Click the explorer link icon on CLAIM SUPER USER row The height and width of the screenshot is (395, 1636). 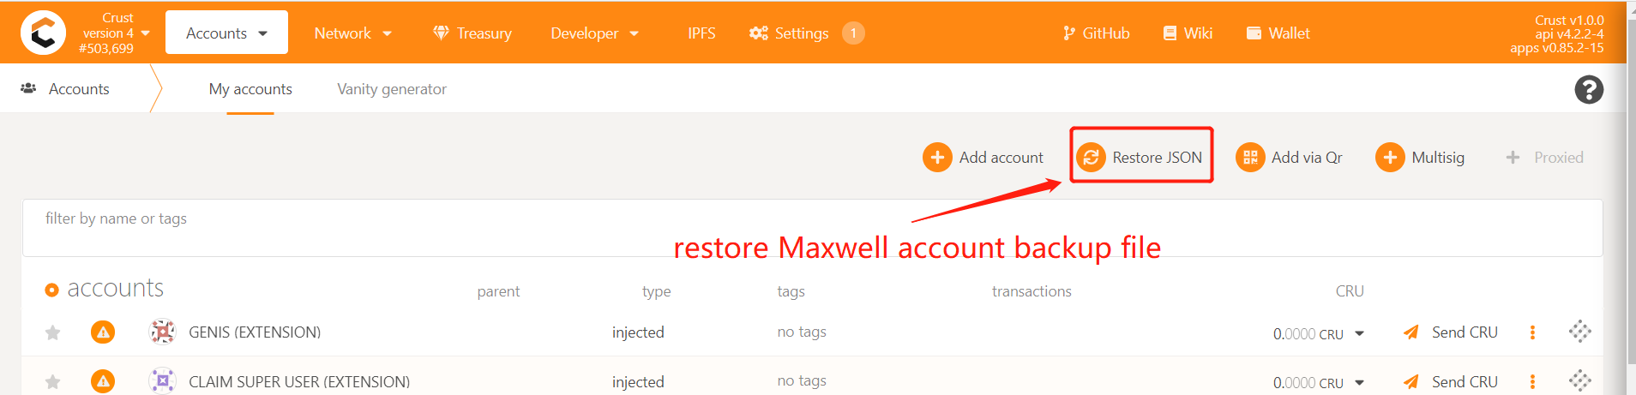point(1580,380)
